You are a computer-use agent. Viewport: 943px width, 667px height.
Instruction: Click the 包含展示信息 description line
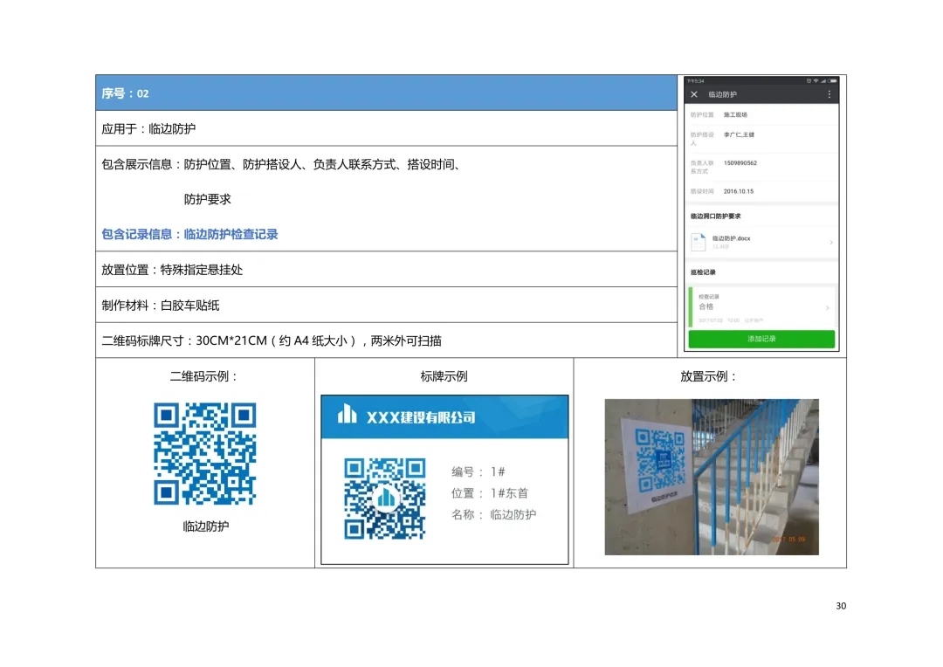(x=281, y=164)
